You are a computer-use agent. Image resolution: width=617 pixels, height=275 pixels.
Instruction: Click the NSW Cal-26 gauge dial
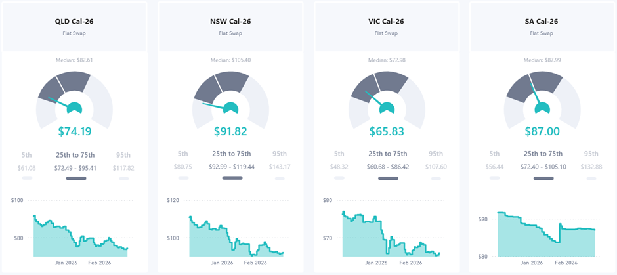point(230,98)
